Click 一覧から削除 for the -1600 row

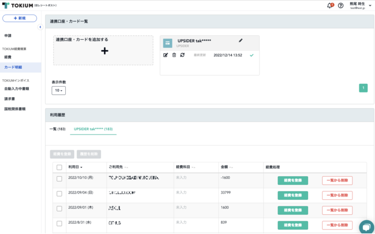coord(337,180)
